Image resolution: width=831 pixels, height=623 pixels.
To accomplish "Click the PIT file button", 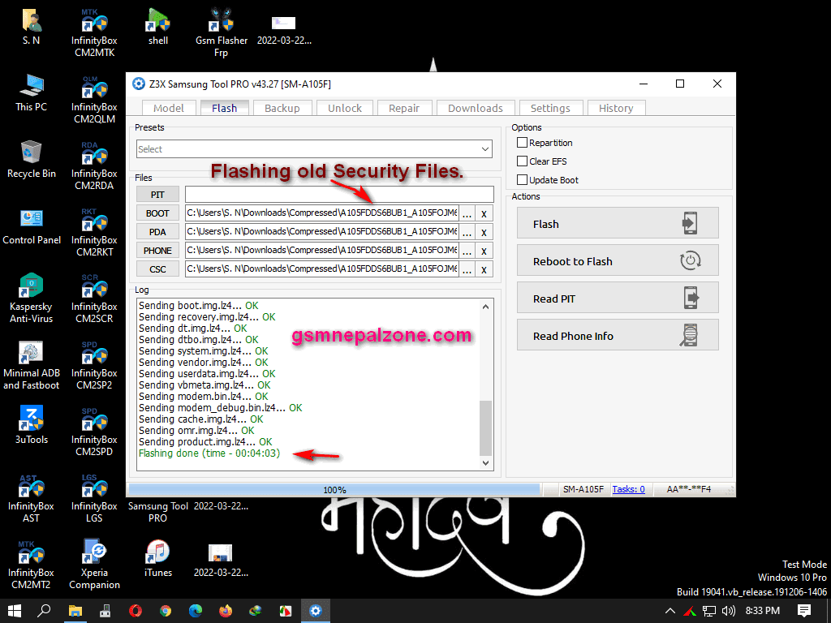I will pos(157,195).
